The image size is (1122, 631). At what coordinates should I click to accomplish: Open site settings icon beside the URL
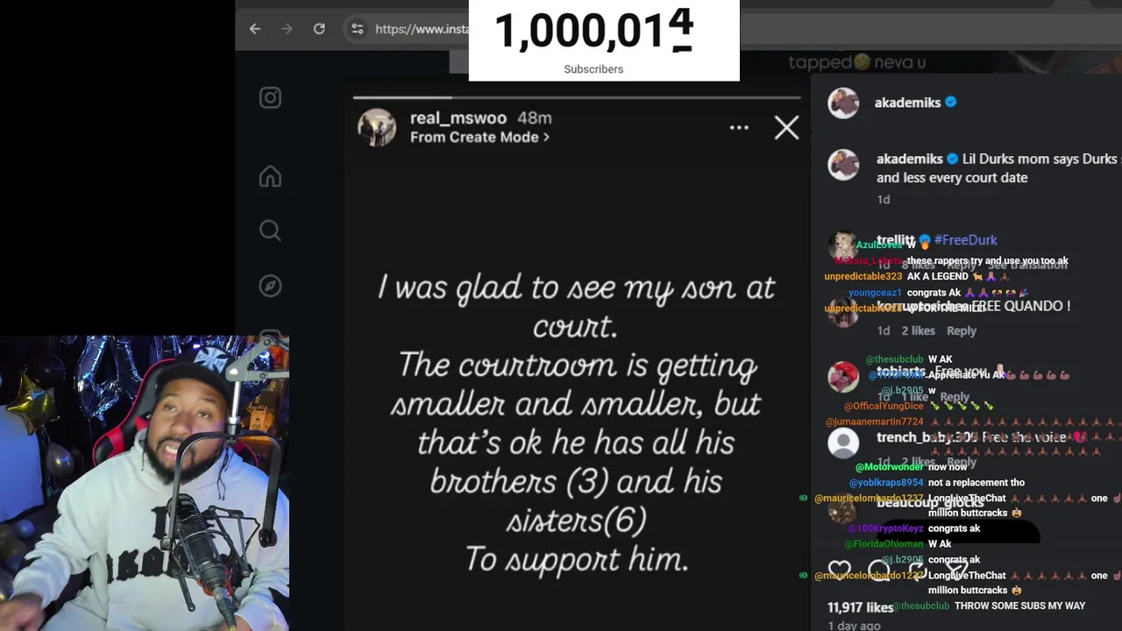pyautogui.click(x=357, y=29)
